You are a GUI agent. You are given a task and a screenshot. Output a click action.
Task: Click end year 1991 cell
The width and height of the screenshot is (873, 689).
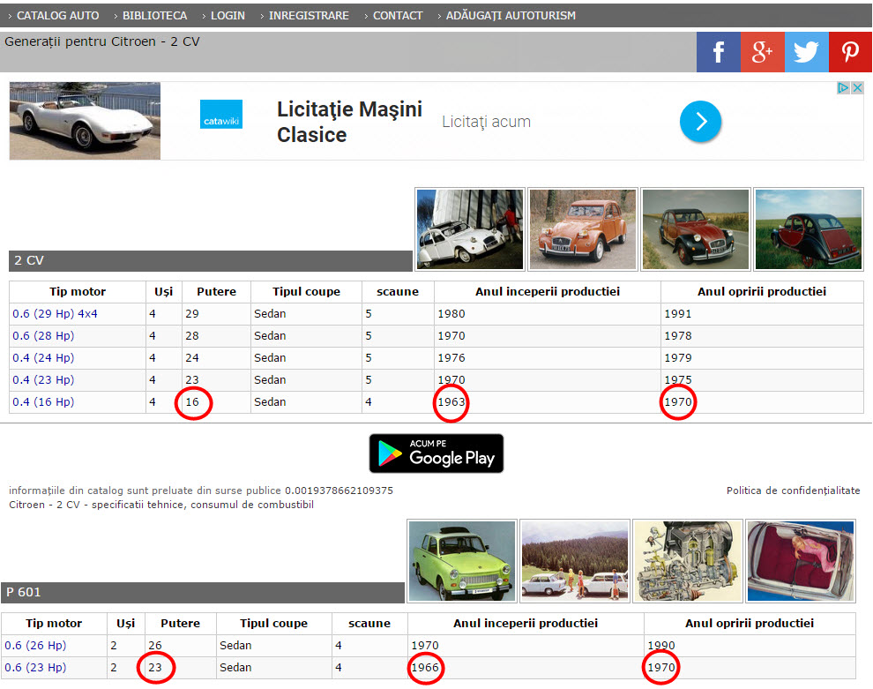[677, 313]
